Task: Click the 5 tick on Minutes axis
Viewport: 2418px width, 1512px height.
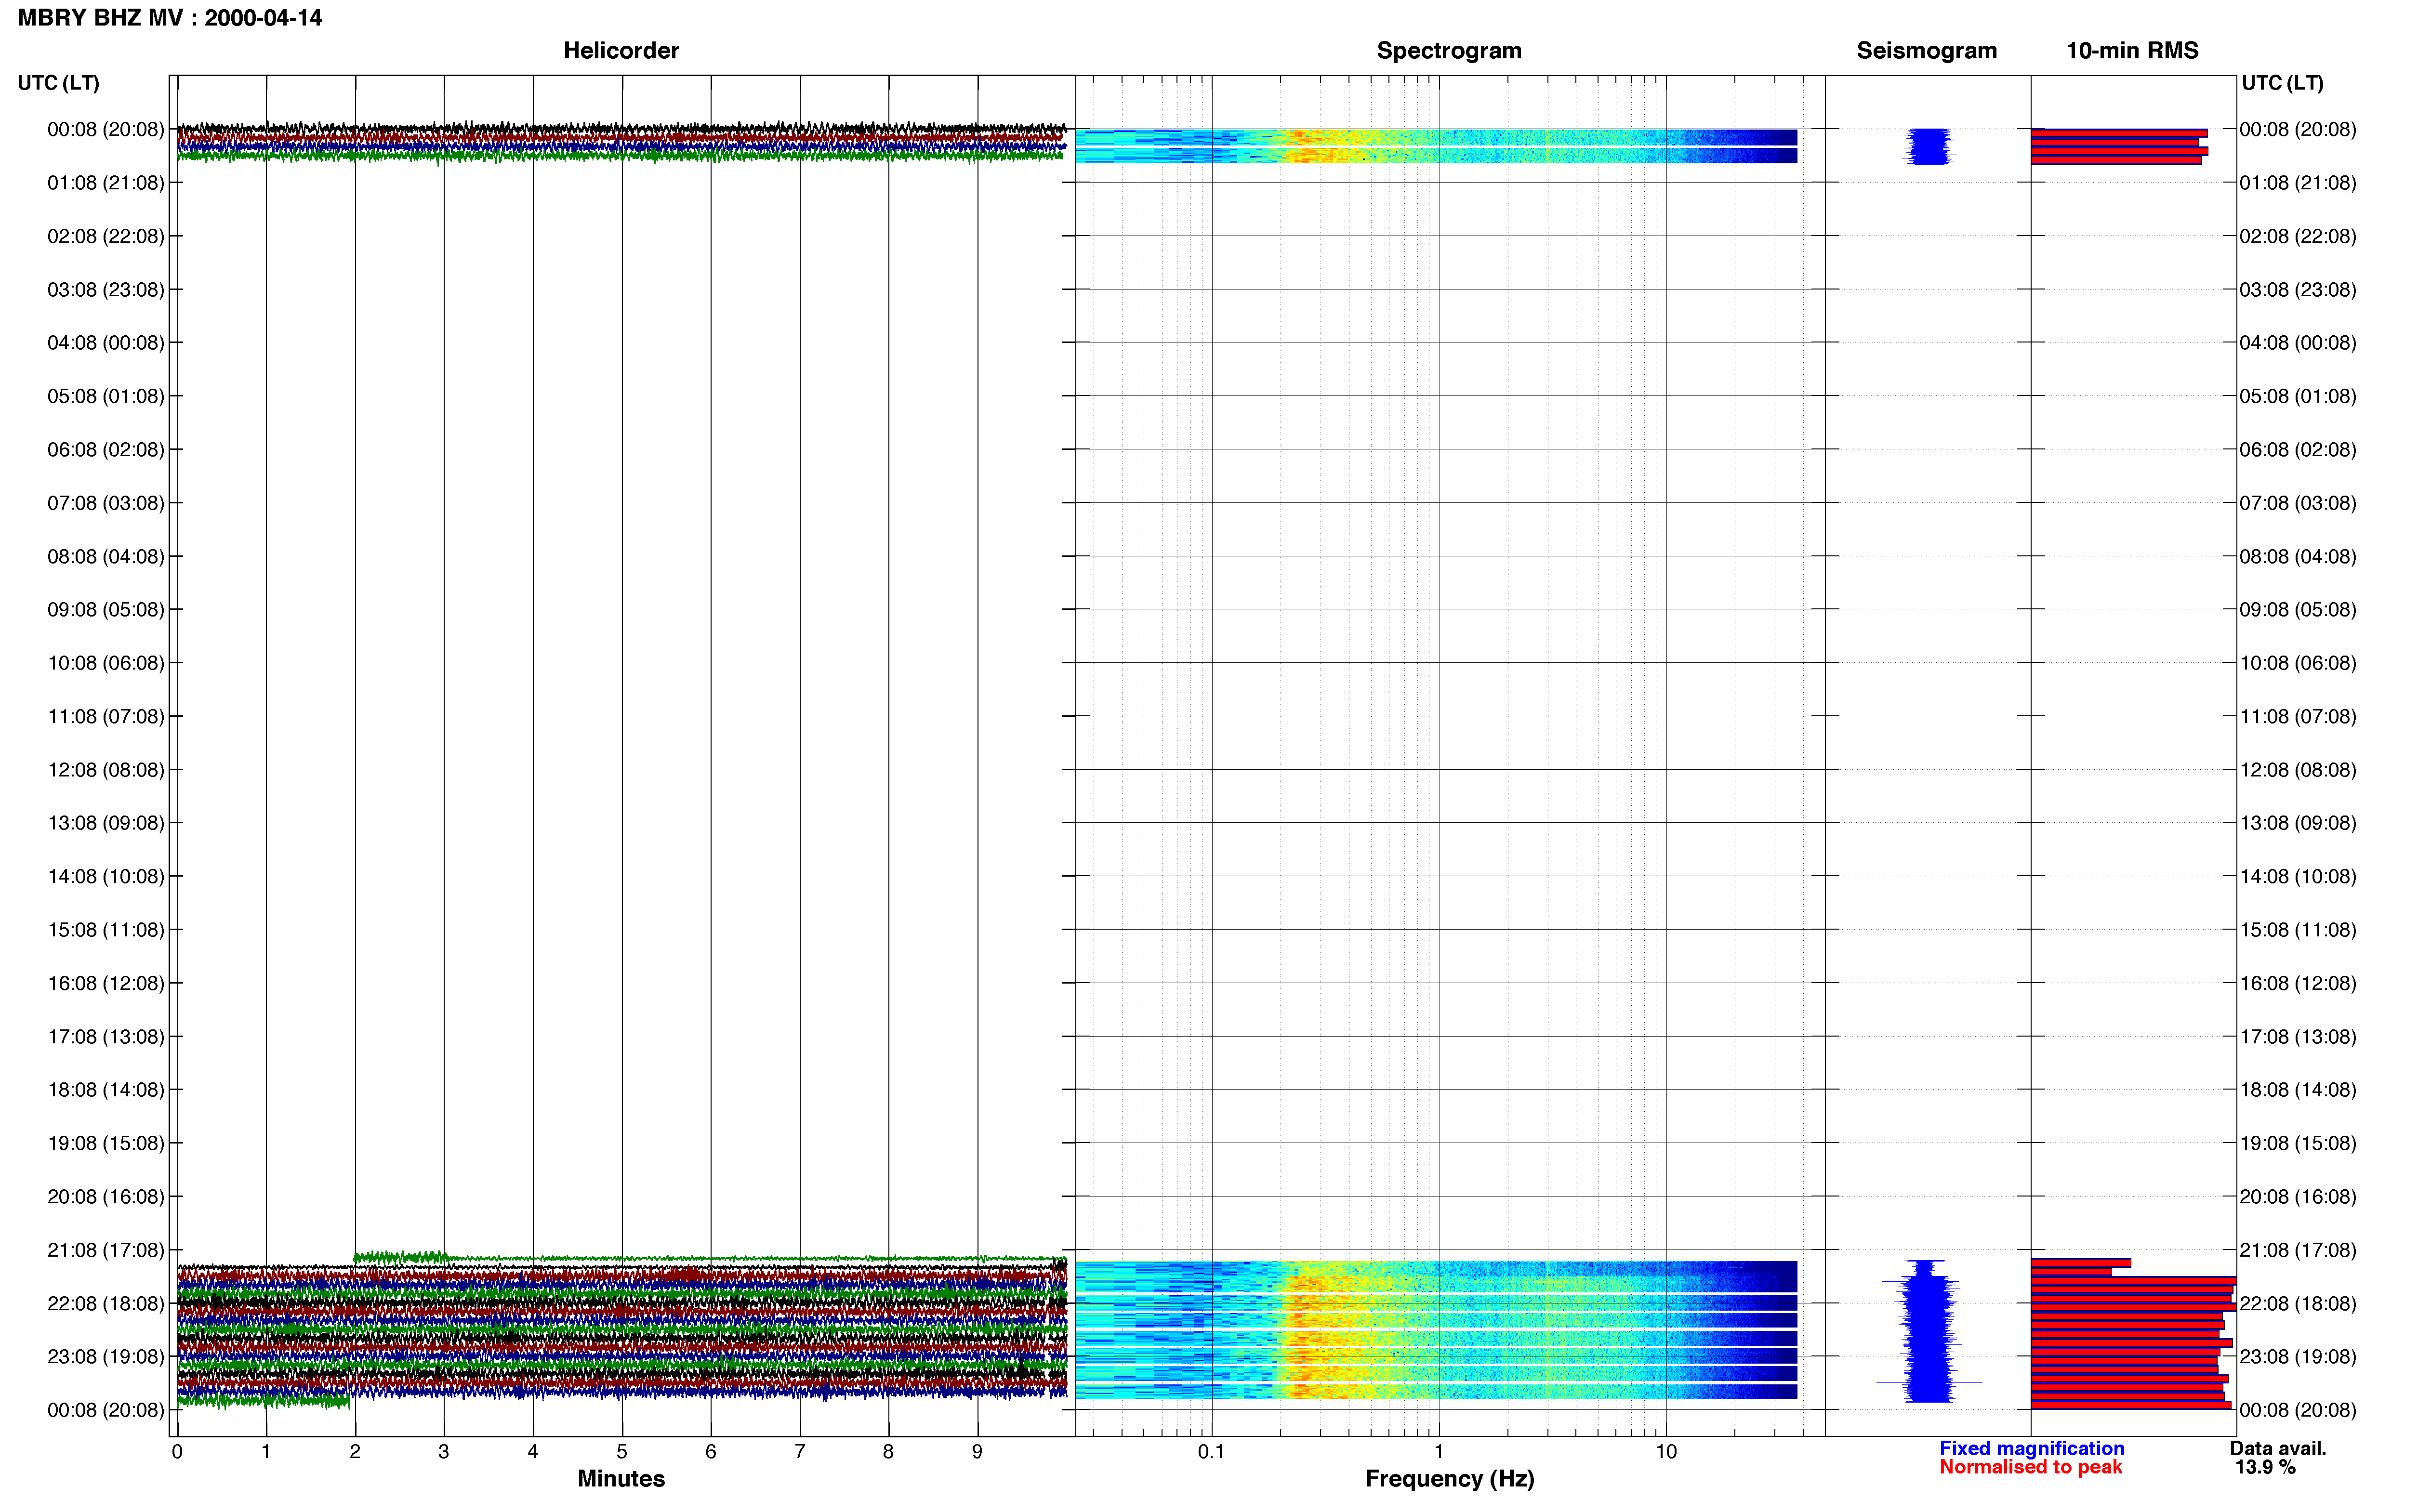Action: pyautogui.click(x=622, y=1452)
